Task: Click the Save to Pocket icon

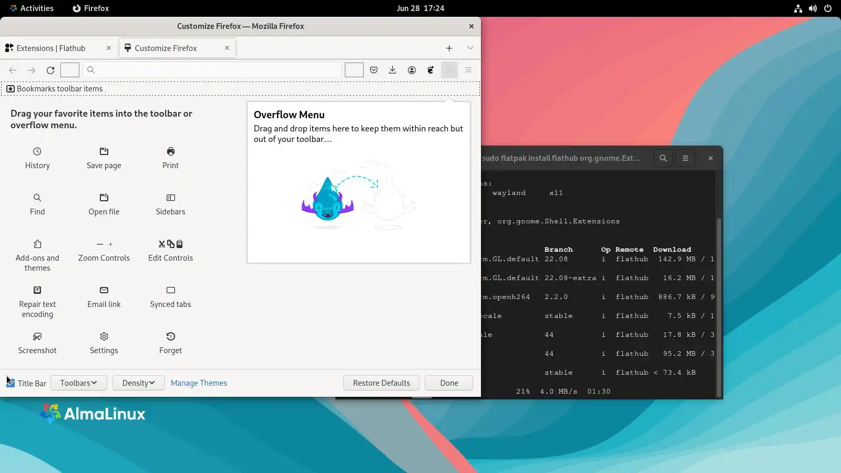Action: pyautogui.click(x=374, y=70)
